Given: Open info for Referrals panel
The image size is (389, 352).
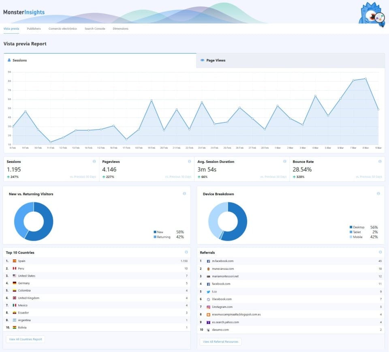Looking at the screenshot, I should (380, 252).
